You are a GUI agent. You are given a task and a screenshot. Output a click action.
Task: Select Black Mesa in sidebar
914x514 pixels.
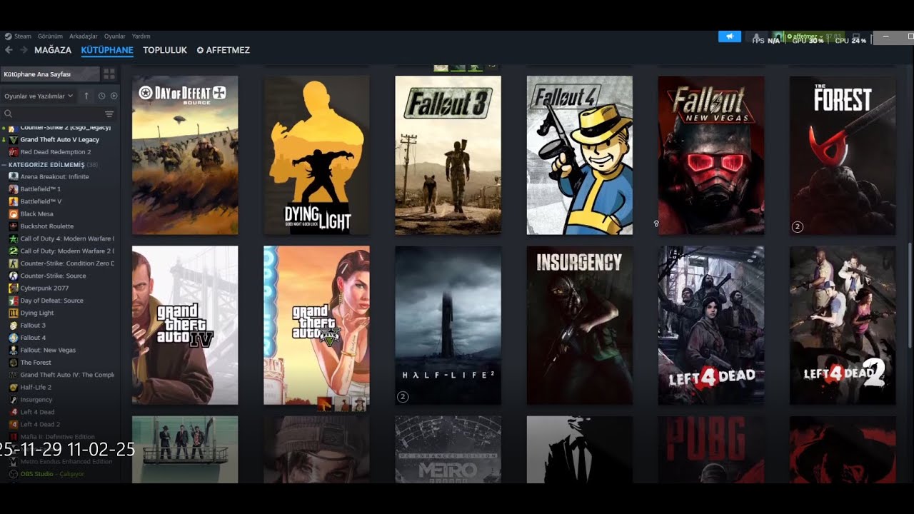pos(37,213)
